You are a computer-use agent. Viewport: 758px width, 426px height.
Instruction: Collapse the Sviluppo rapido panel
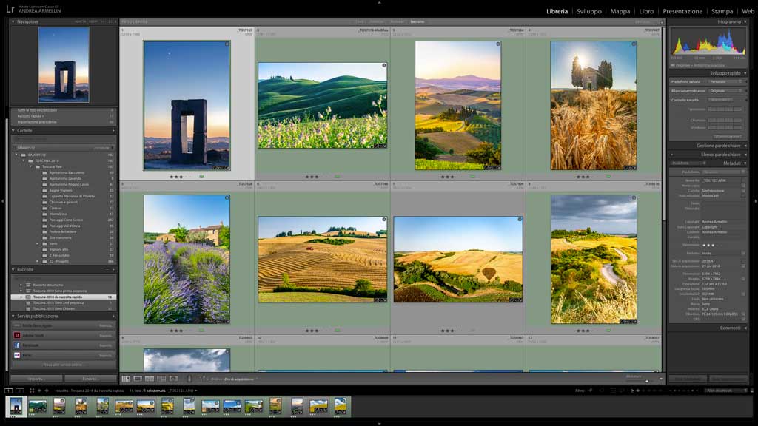745,73
